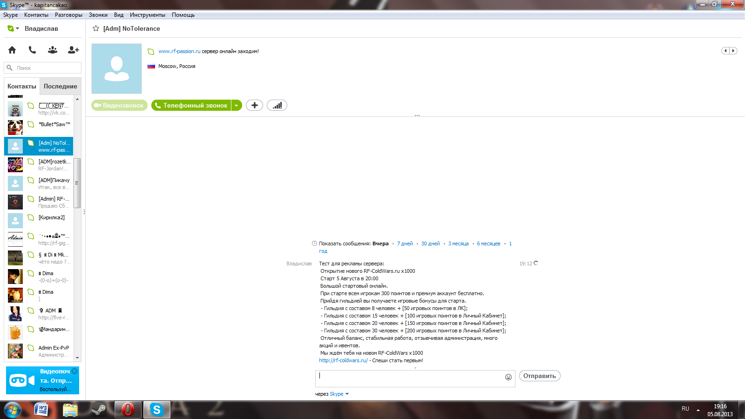Open the Вид menu

[119, 15]
